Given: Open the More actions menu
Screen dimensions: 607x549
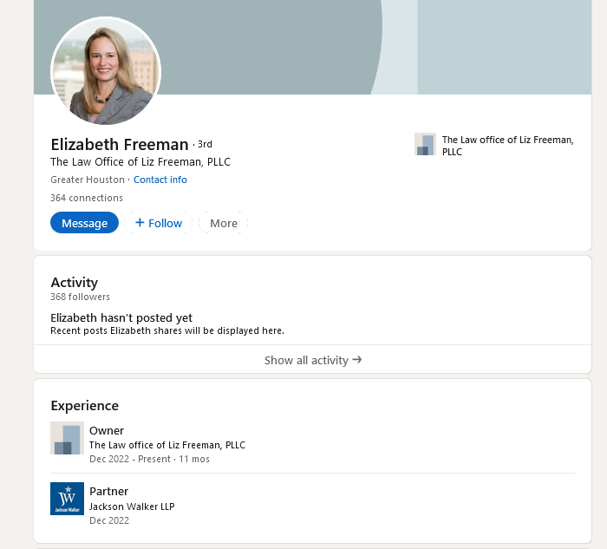Looking at the screenshot, I should pyautogui.click(x=224, y=223).
